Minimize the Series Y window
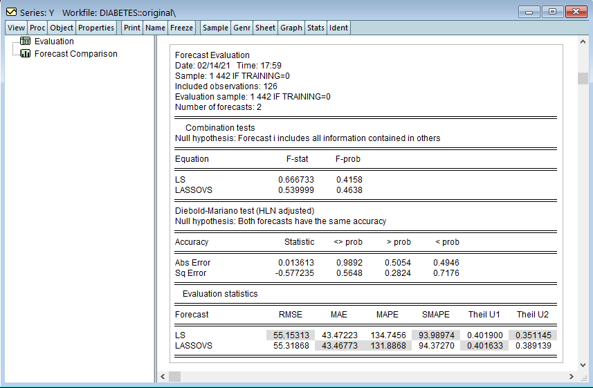This screenshot has width=593, height=388. [529, 12]
